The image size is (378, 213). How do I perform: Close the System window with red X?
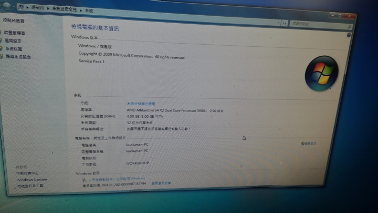click(349, 16)
